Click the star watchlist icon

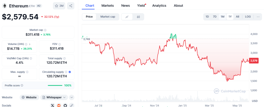click(56, 6)
